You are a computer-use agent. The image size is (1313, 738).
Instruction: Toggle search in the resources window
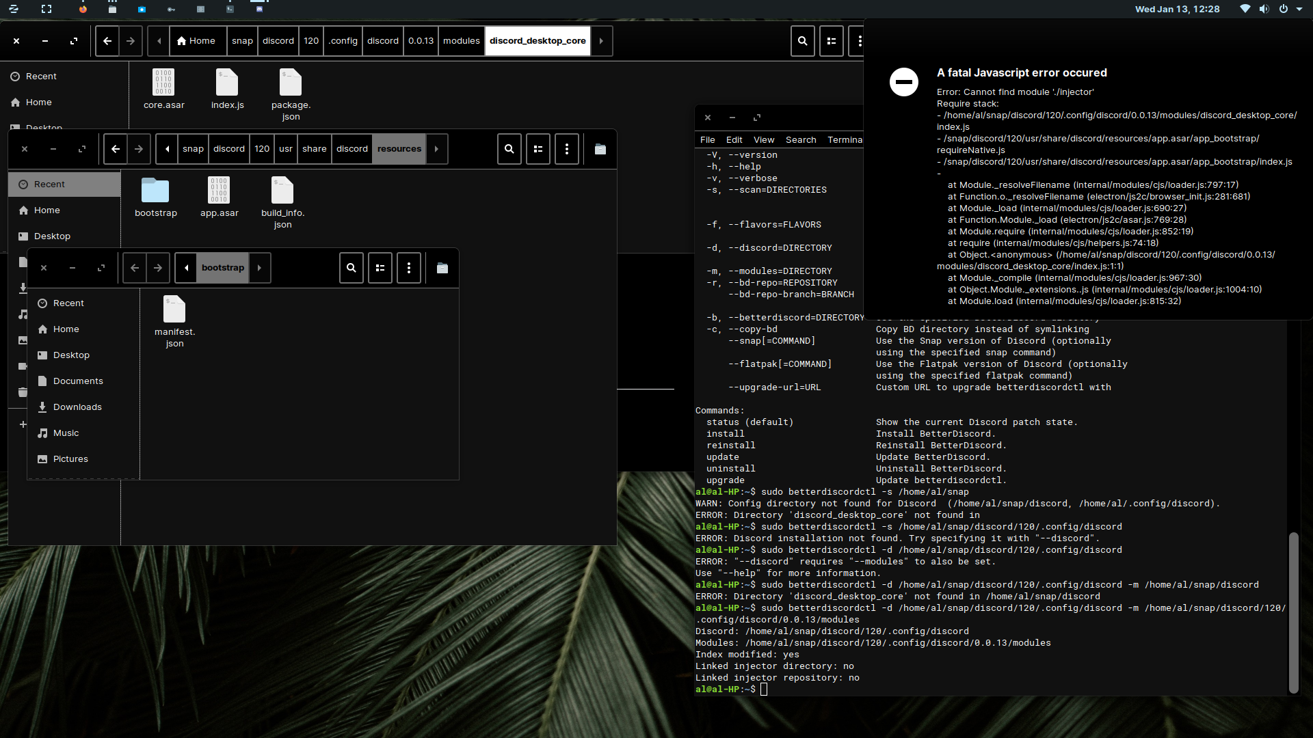point(509,149)
